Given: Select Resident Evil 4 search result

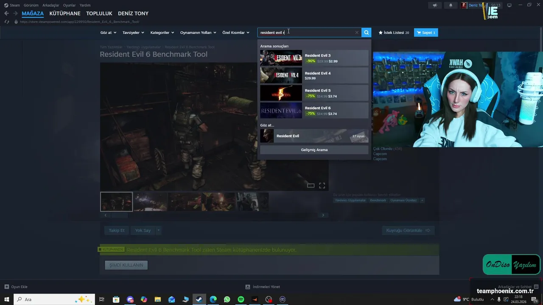Looking at the screenshot, I should (314, 75).
